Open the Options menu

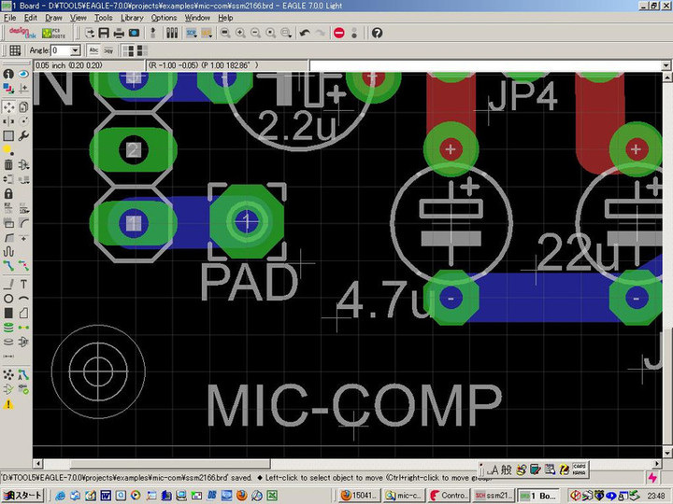[164, 18]
